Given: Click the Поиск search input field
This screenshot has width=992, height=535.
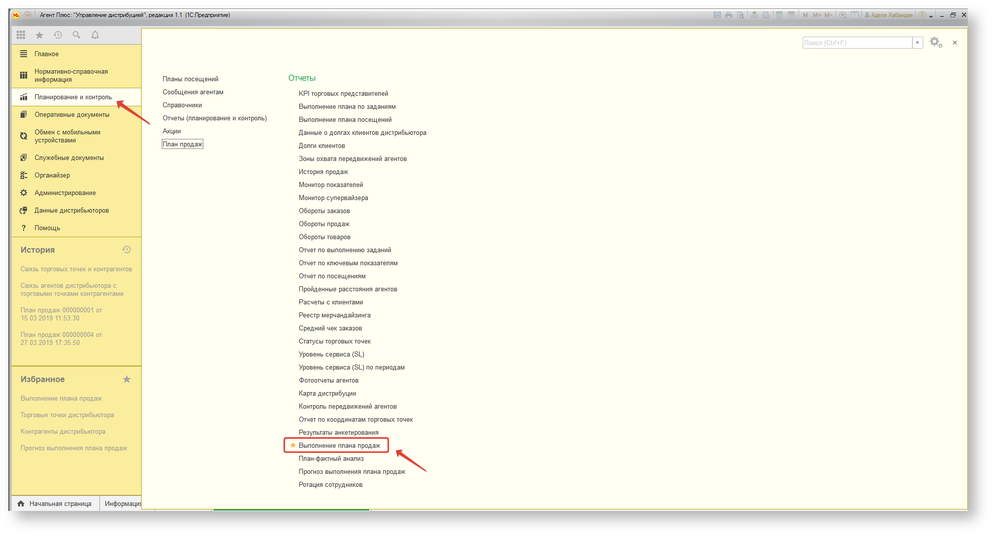Looking at the screenshot, I should coord(857,43).
